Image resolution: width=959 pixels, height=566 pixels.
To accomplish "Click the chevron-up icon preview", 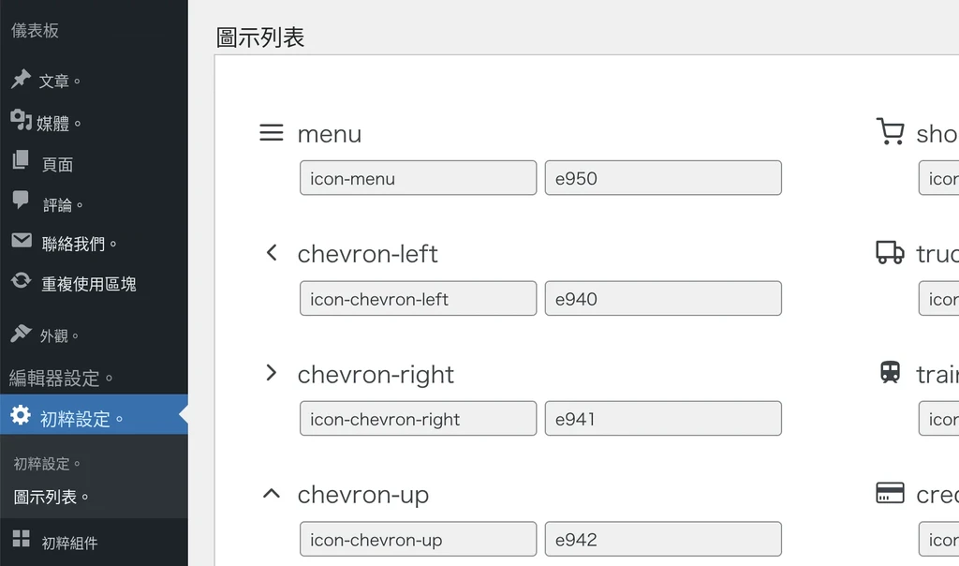I will click(x=272, y=494).
